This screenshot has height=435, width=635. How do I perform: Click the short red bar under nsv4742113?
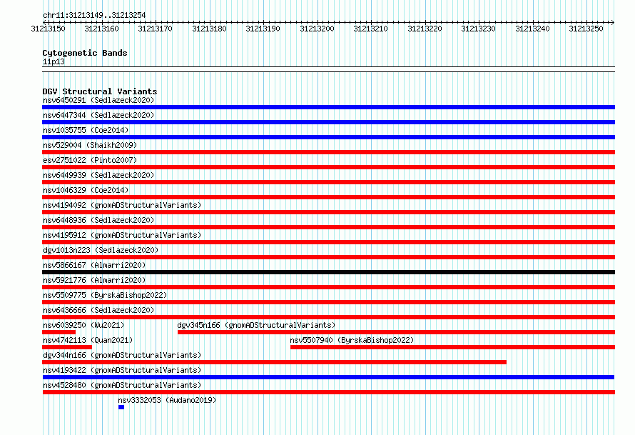[x=67, y=347]
